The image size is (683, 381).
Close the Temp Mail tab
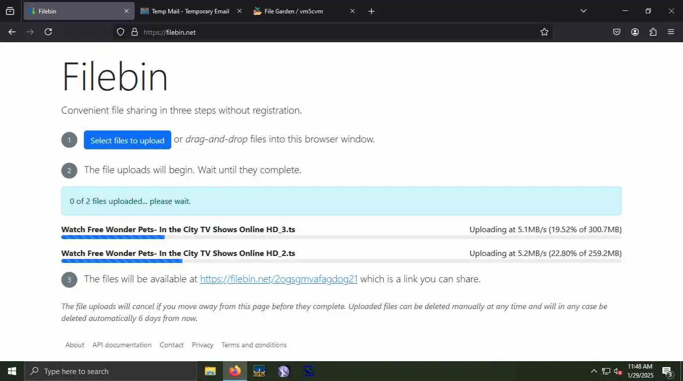point(239,11)
